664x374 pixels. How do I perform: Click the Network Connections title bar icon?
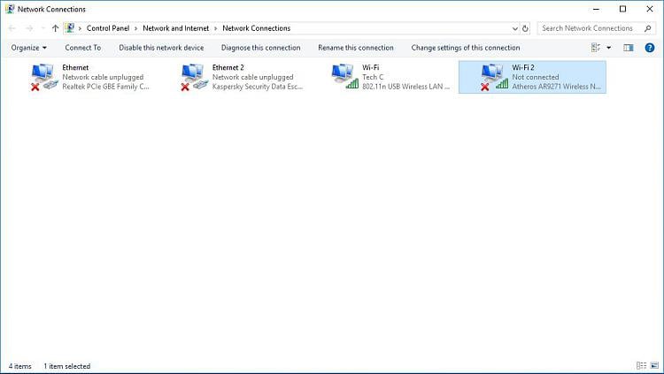click(x=10, y=9)
